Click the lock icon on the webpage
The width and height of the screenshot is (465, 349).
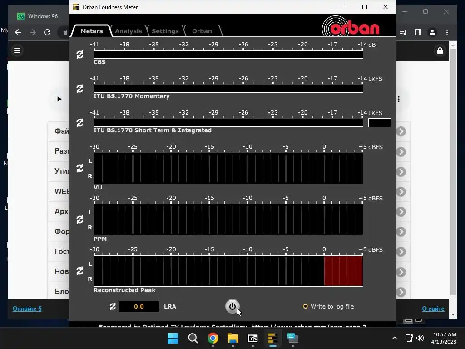point(440,50)
